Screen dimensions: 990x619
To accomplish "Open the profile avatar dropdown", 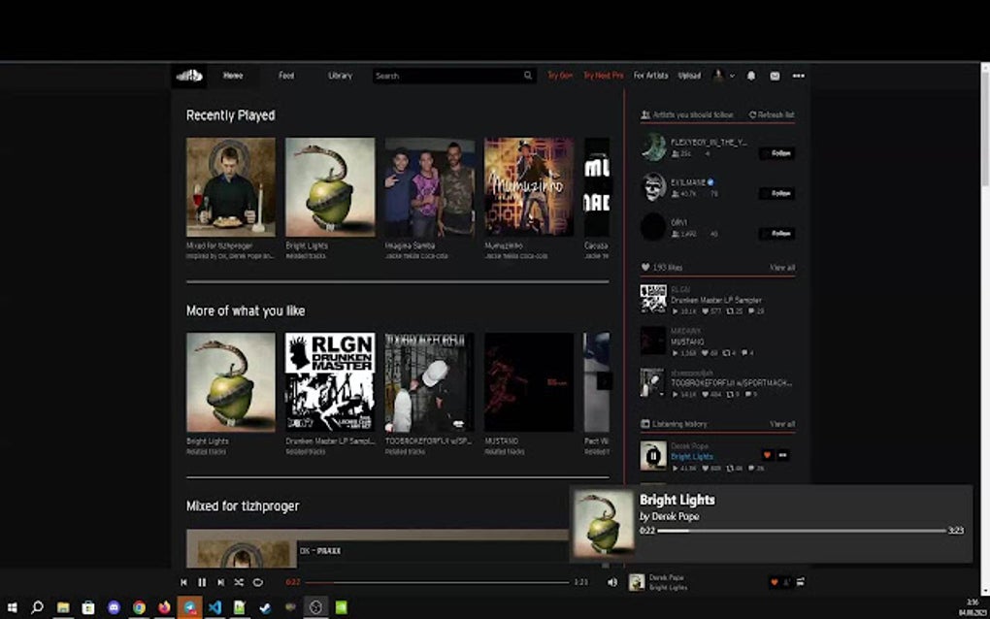I will pyautogui.click(x=718, y=75).
